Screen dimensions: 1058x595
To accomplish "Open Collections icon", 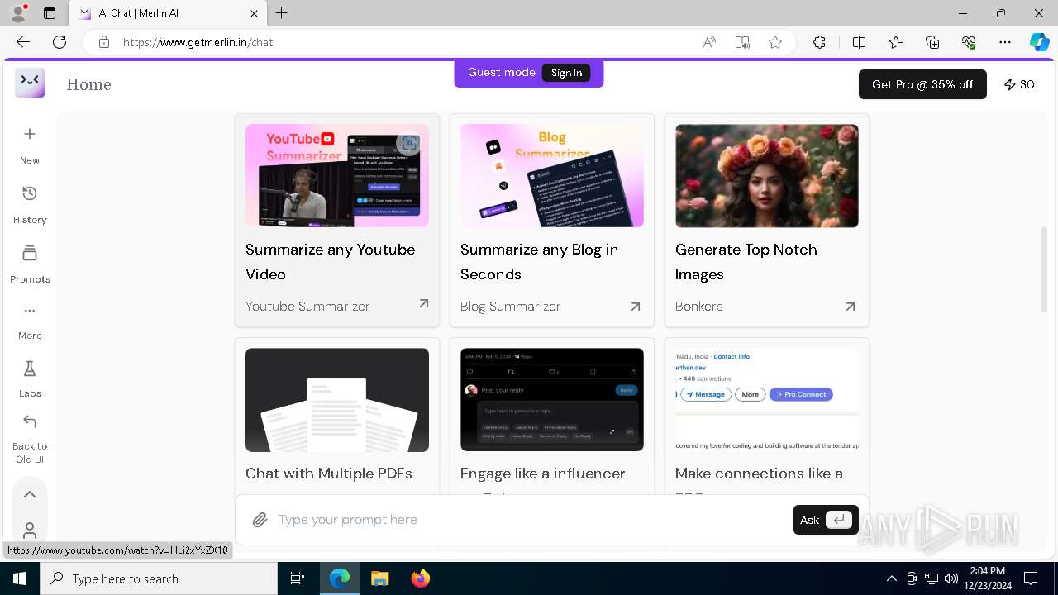I will pyautogui.click(x=932, y=42).
